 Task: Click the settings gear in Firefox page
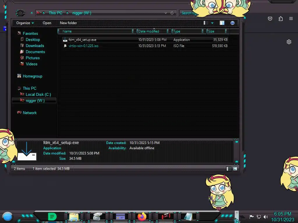click(x=289, y=42)
